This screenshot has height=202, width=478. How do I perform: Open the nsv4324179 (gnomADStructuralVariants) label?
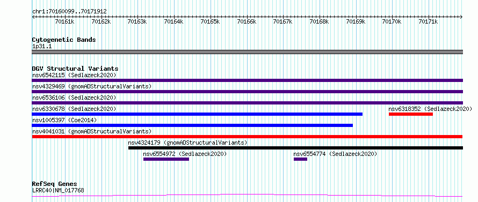coord(188,143)
